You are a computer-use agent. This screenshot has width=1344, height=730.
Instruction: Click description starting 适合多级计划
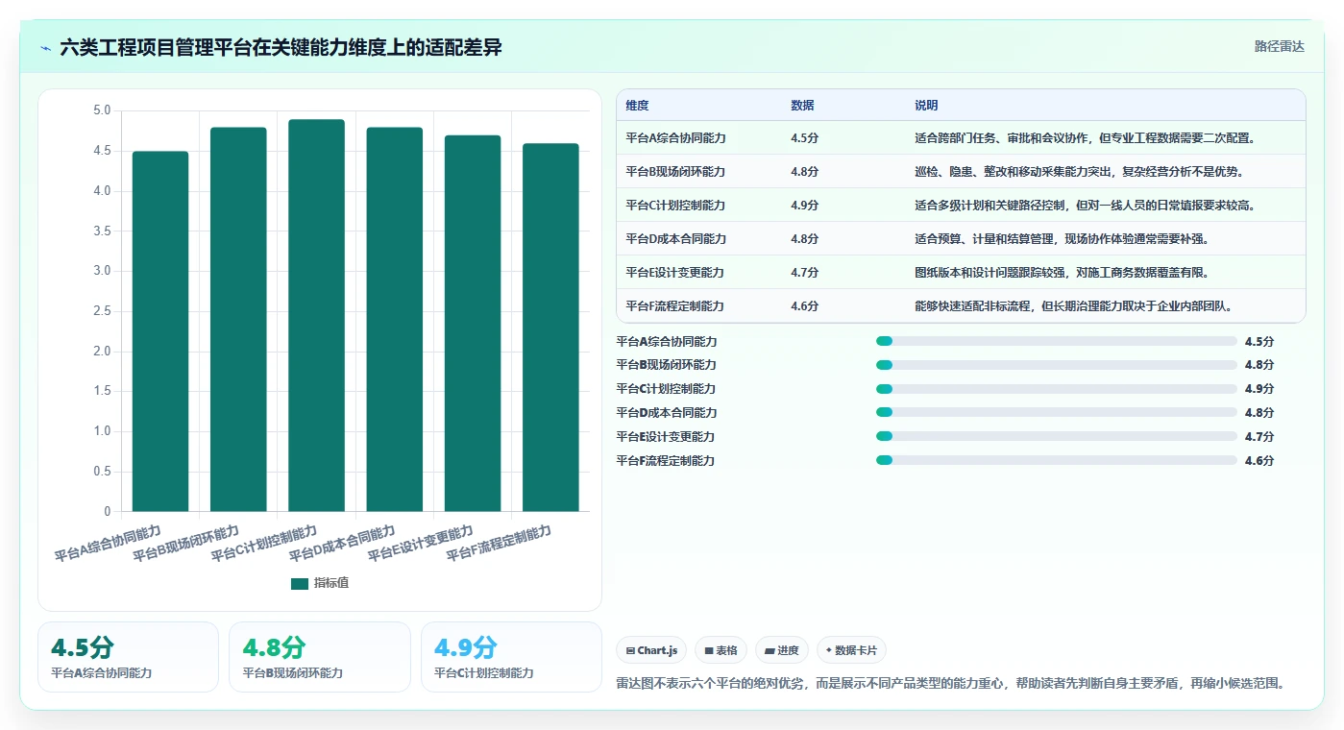click(x=1086, y=205)
